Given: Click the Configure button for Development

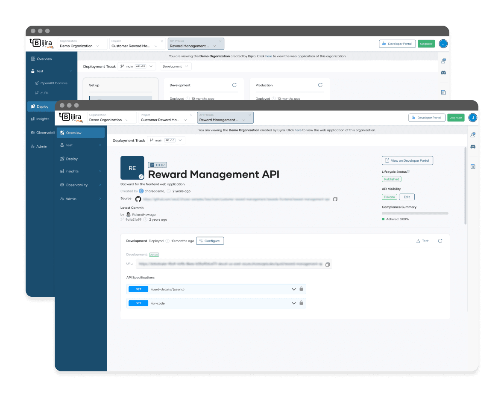Looking at the screenshot, I should coord(210,241).
